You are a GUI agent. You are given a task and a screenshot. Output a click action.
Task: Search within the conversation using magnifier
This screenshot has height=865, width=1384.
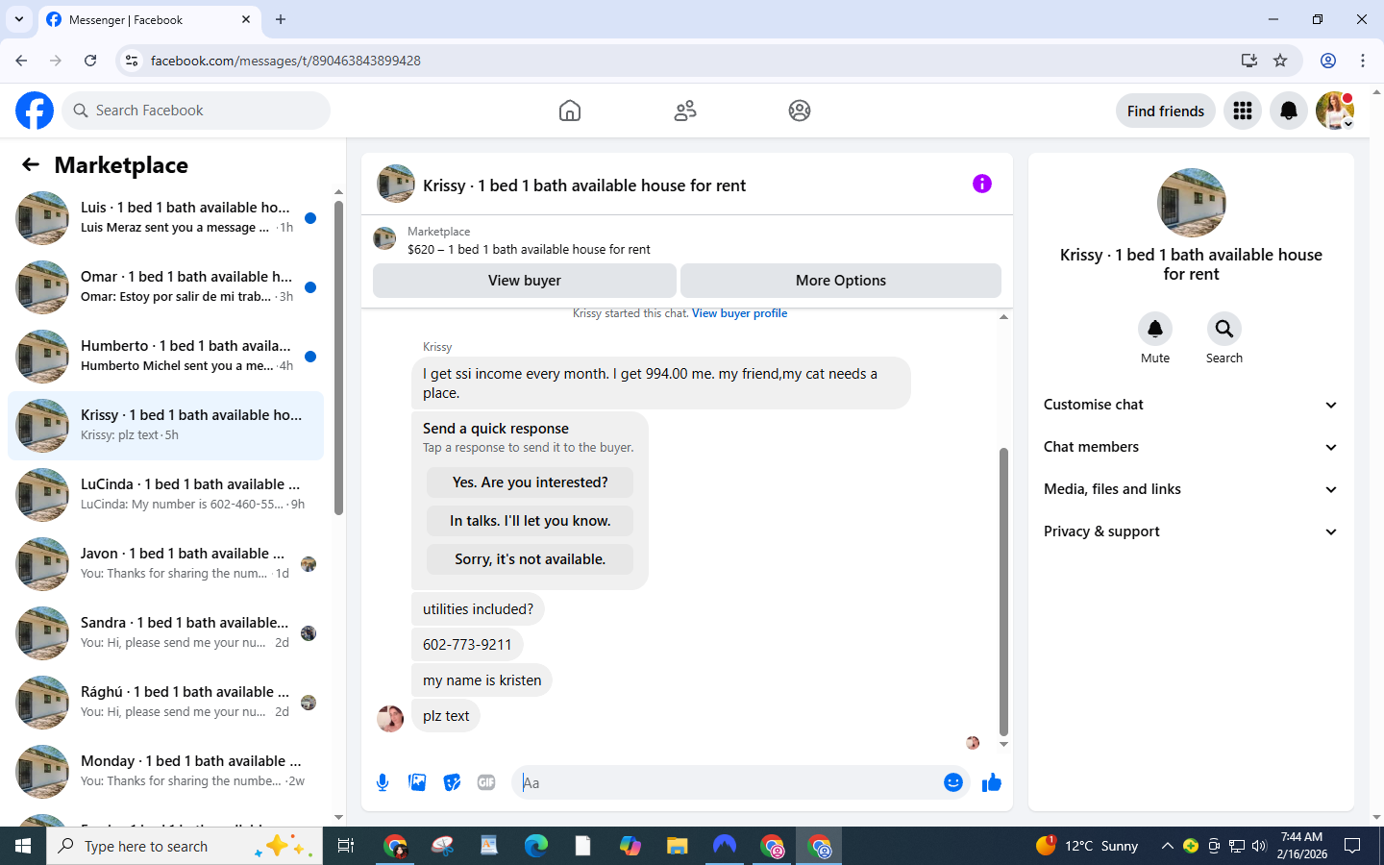[1224, 329]
